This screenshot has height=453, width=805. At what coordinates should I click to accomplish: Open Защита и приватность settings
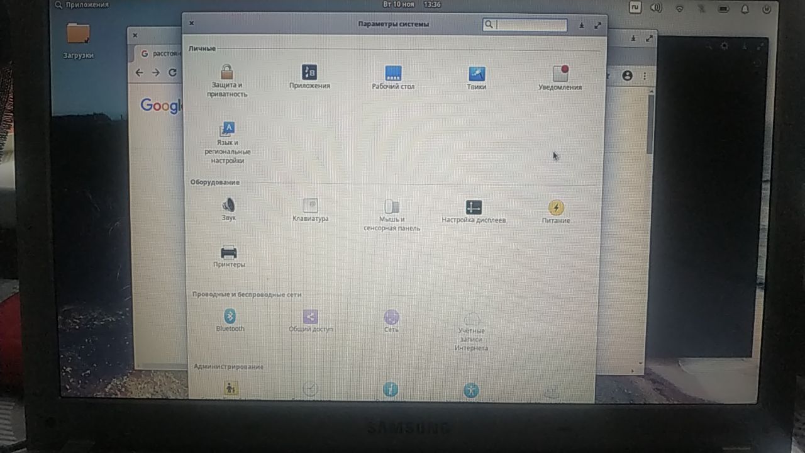point(227,81)
